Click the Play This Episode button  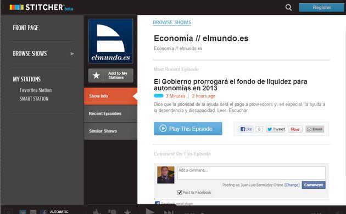click(188, 129)
